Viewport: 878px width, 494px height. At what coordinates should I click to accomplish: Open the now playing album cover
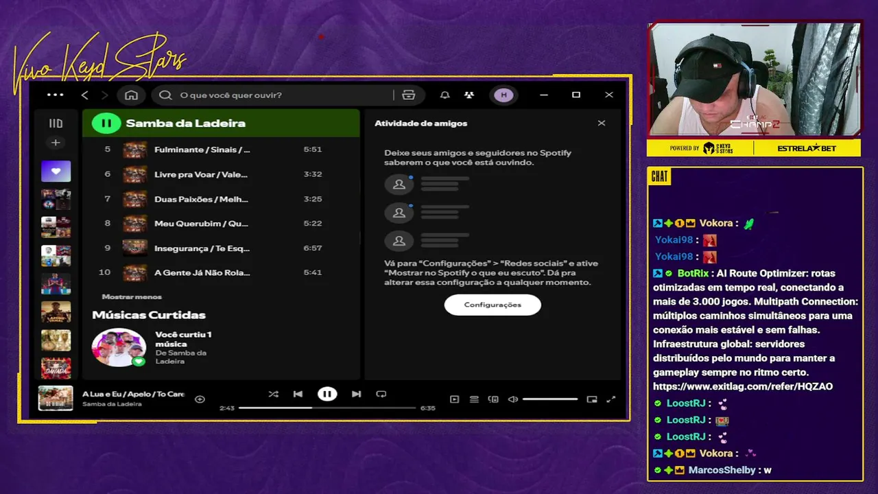(x=56, y=399)
